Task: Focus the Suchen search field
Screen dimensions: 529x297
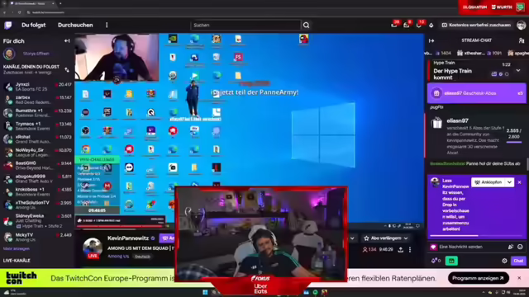Action: (x=245, y=26)
